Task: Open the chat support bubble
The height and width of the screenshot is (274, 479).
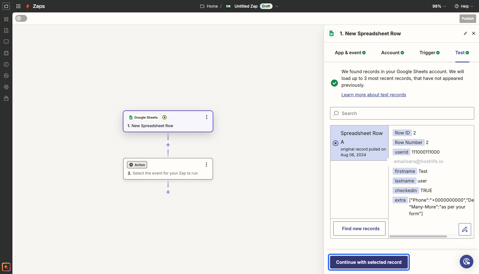Action: [467, 262]
